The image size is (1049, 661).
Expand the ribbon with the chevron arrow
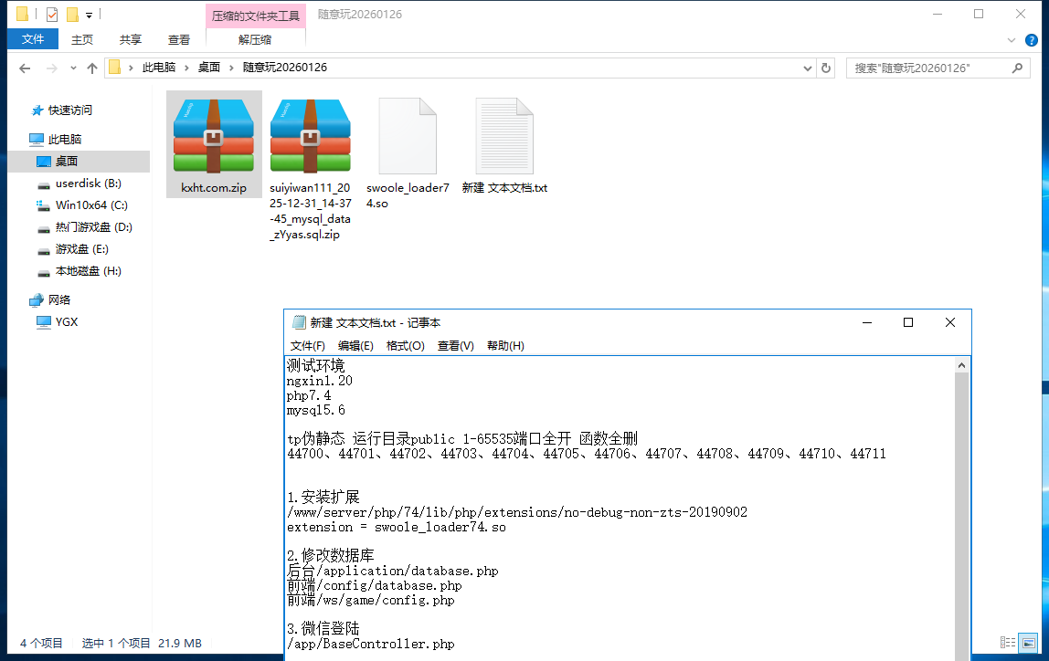pyautogui.click(x=1011, y=39)
